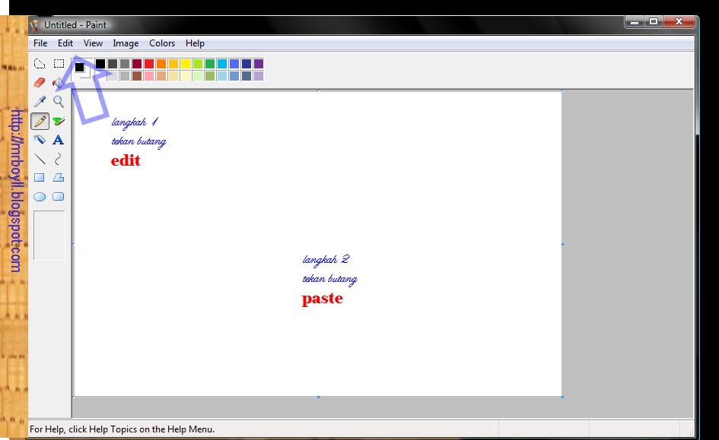Screen dimensions: 719x440
Task: Open the Colors menu
Action: coord(162,43)
